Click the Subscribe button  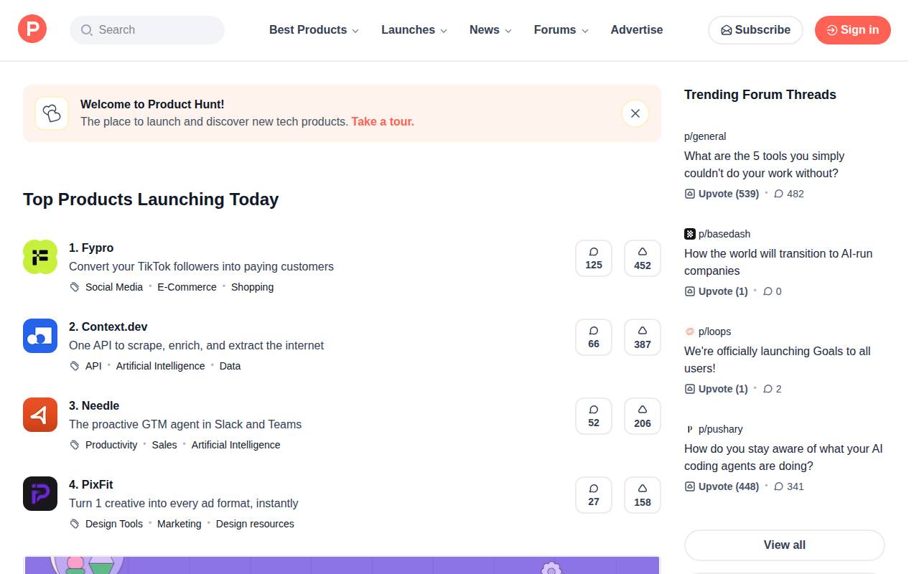point(755,30)
